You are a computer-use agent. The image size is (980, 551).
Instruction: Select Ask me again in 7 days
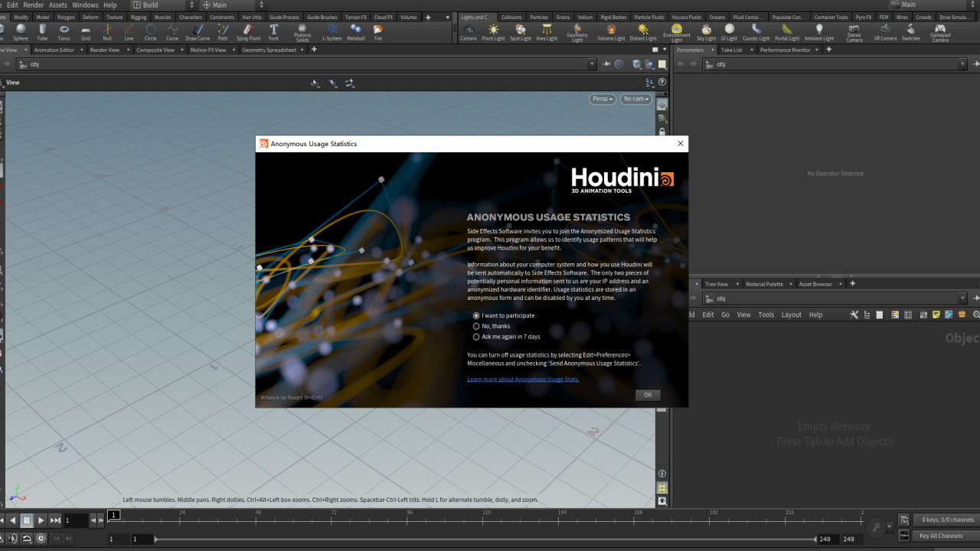(476, 337)
